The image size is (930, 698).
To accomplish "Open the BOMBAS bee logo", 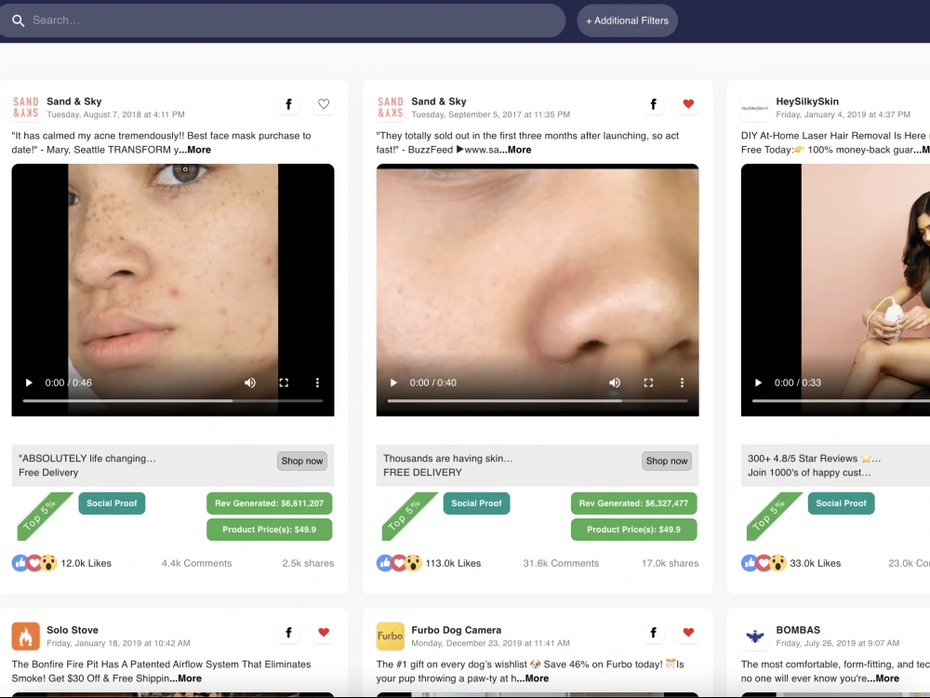I will pyautogui.click(x=755, y=637).
